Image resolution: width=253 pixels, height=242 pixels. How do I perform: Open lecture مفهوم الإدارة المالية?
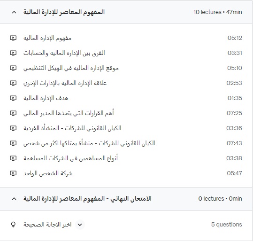tap(47, 38)
